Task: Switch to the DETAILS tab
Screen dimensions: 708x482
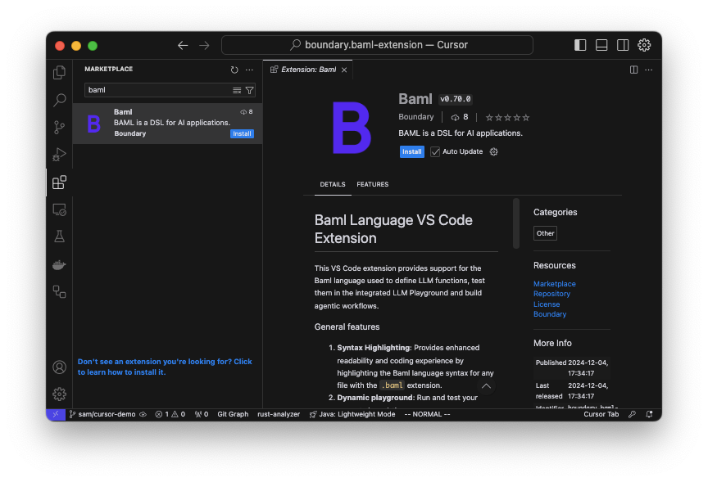Action: [333, 184]
